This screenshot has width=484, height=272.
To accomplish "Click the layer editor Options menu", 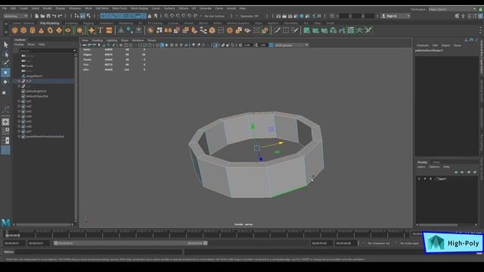I will (434, 167).
